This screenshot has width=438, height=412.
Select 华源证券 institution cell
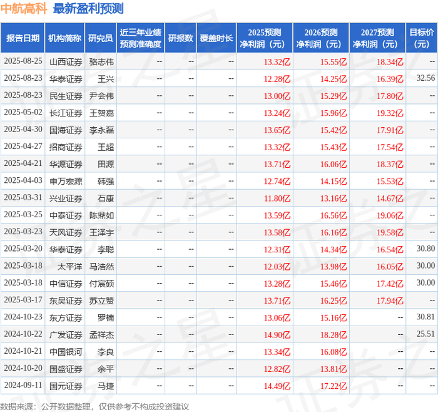66,164
